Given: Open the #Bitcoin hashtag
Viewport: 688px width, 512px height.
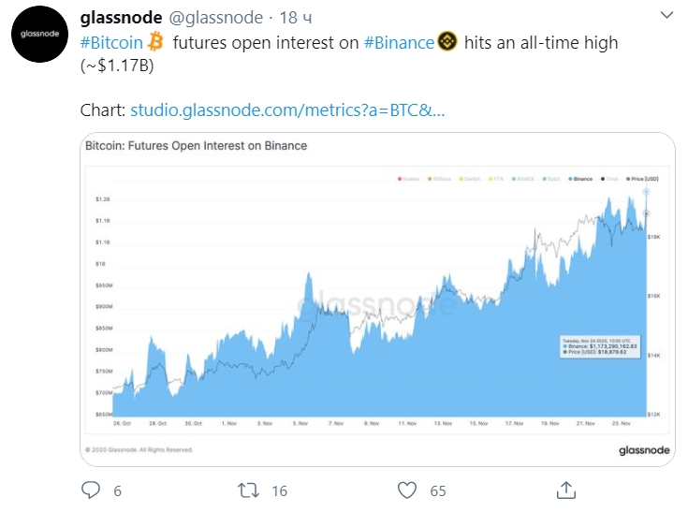Looking at the screenshot, I should 111,42.
